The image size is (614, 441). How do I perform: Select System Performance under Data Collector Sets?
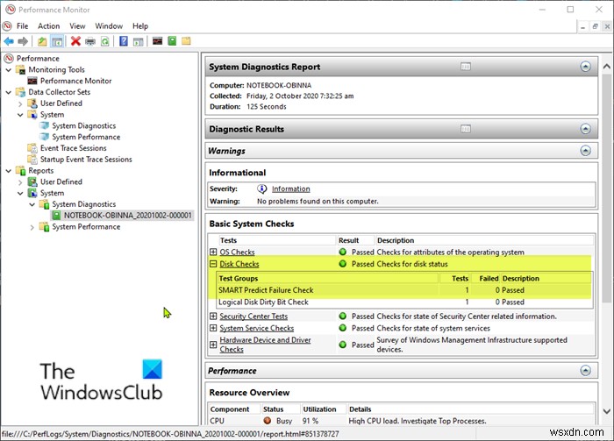pyautogui.click(x=86, y=137)
